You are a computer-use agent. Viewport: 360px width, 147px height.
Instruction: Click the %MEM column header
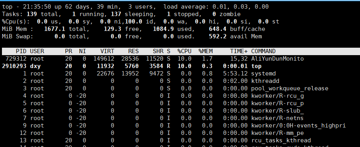tap(206, 51)
